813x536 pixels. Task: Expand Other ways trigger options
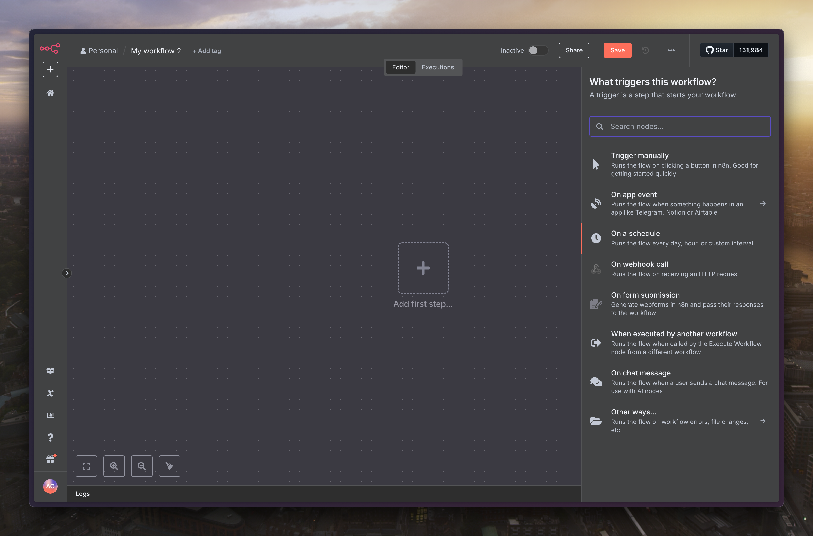(763, 421)
